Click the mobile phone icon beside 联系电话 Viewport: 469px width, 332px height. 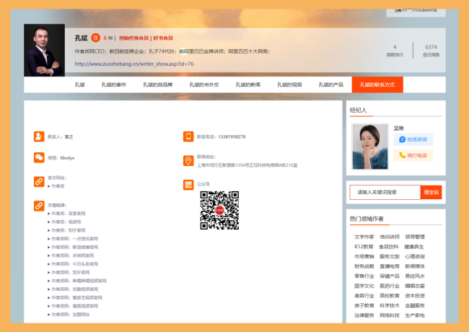(188, 136)
